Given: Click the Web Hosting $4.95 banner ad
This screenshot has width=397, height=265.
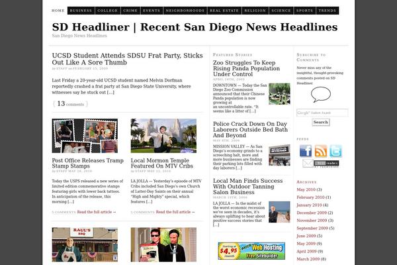Looking at the screenshot, I should point(251,251).
